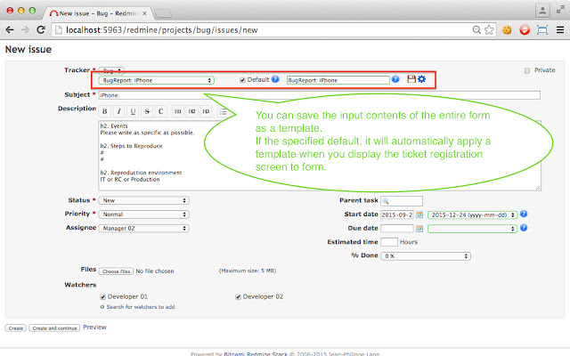Viewport: 570px width, 356px height.
Task: Click the blue screen capture extension icon
Action: 542,29
